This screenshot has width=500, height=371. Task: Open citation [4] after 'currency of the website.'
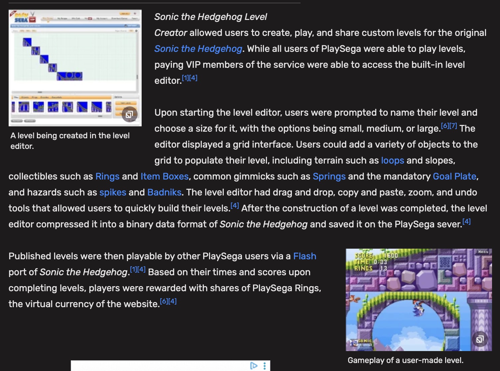(x=172, y=301)
